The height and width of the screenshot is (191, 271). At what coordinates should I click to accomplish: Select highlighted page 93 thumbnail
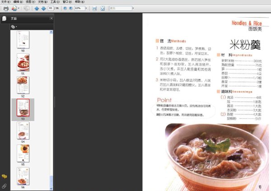coord(23,107)
